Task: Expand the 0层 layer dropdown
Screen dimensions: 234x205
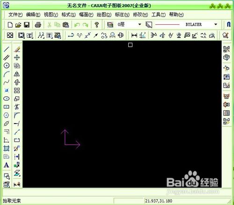Action: click(140, 24)
